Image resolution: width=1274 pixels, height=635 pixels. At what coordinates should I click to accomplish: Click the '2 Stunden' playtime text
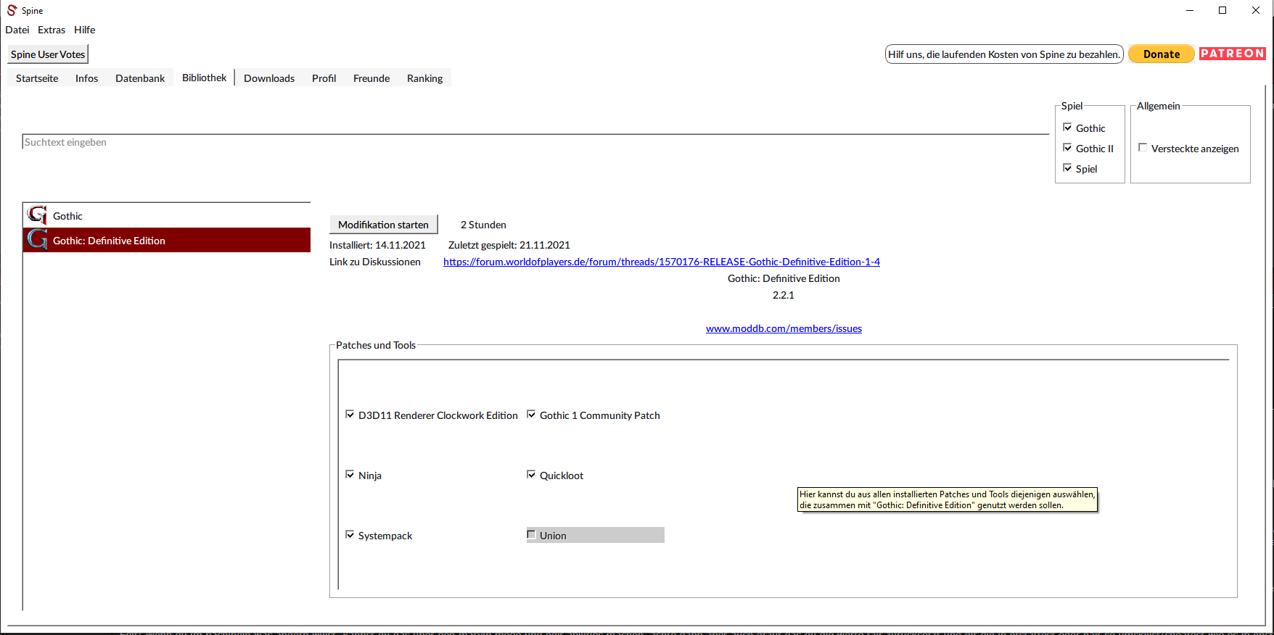(x=483, y=225)
